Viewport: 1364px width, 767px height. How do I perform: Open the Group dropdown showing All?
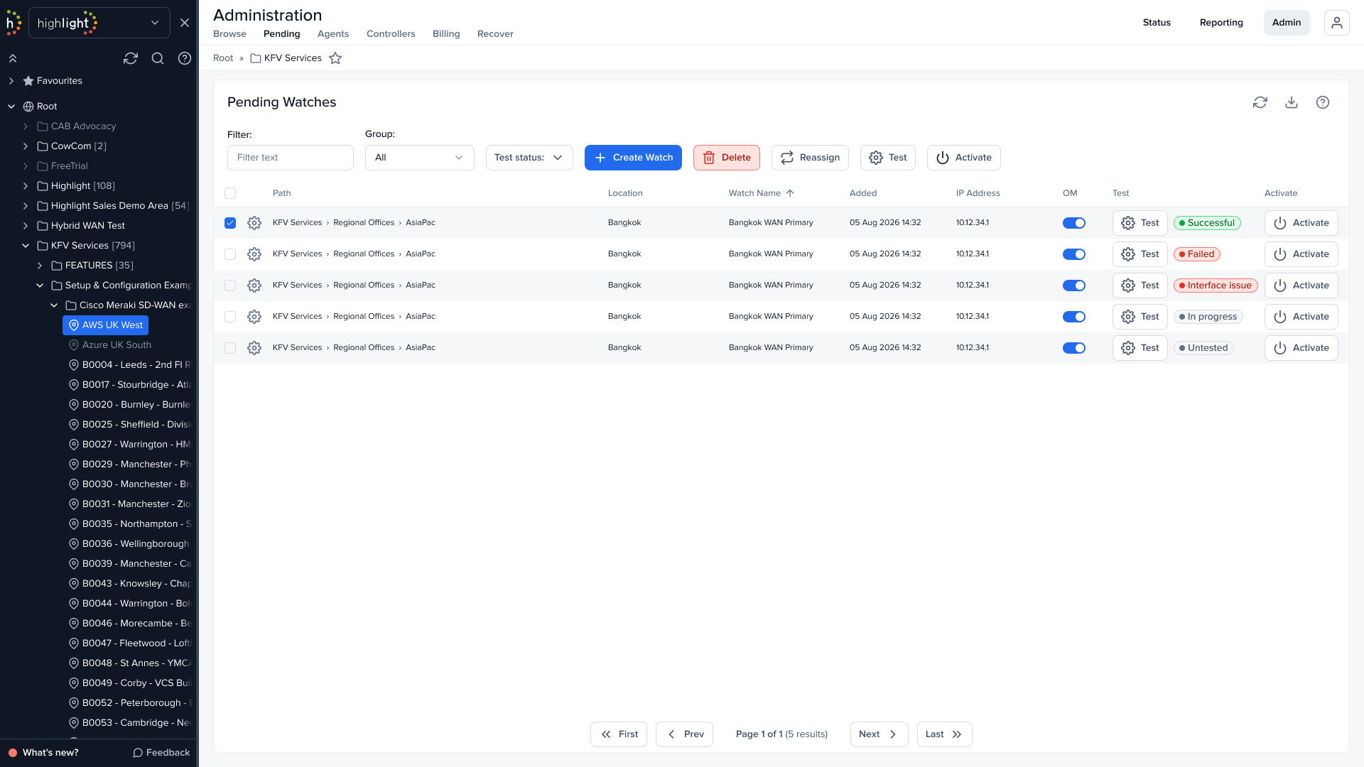(420, 158)
